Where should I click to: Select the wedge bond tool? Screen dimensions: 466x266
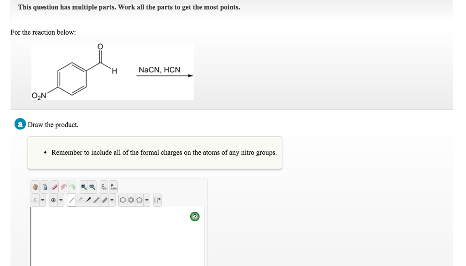click(89, 199)
